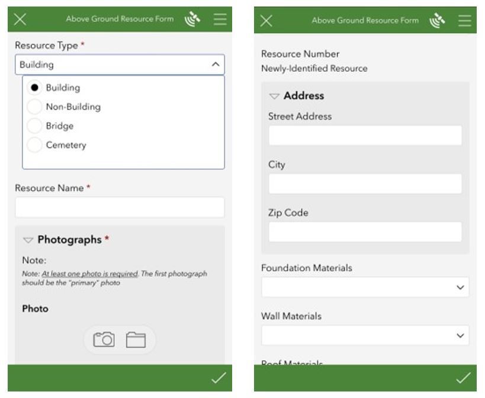Select the Non-Building radio option
Image resolution: width=485 pixels, height=398 pixels.
coord(34,107)
